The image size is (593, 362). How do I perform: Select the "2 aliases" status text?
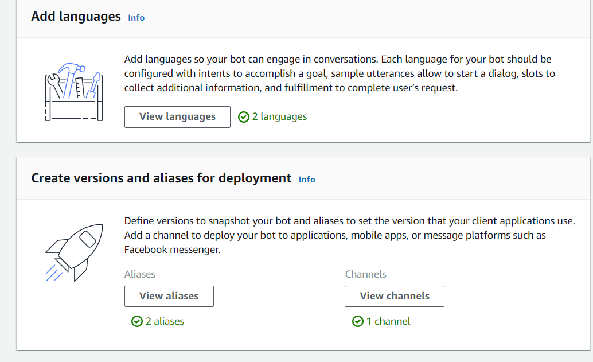point(163,321)
